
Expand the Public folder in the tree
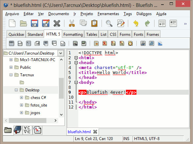point(11,67)
